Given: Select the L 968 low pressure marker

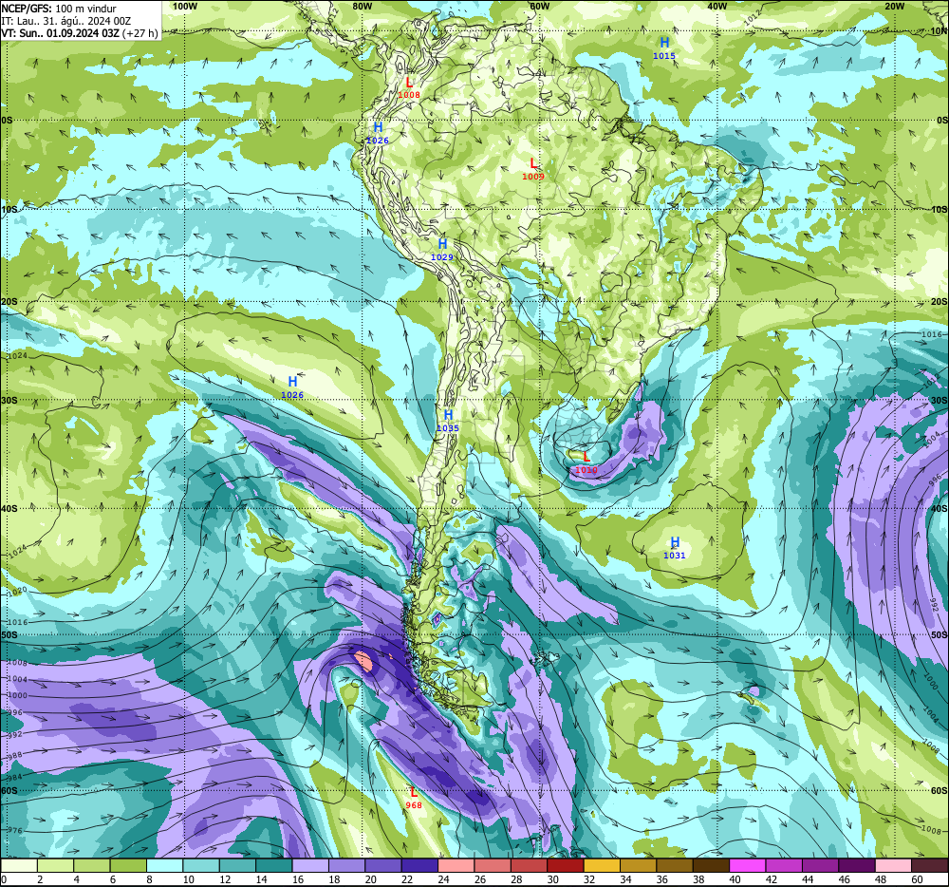Looking at the screenshot, I should coord(414,798).
